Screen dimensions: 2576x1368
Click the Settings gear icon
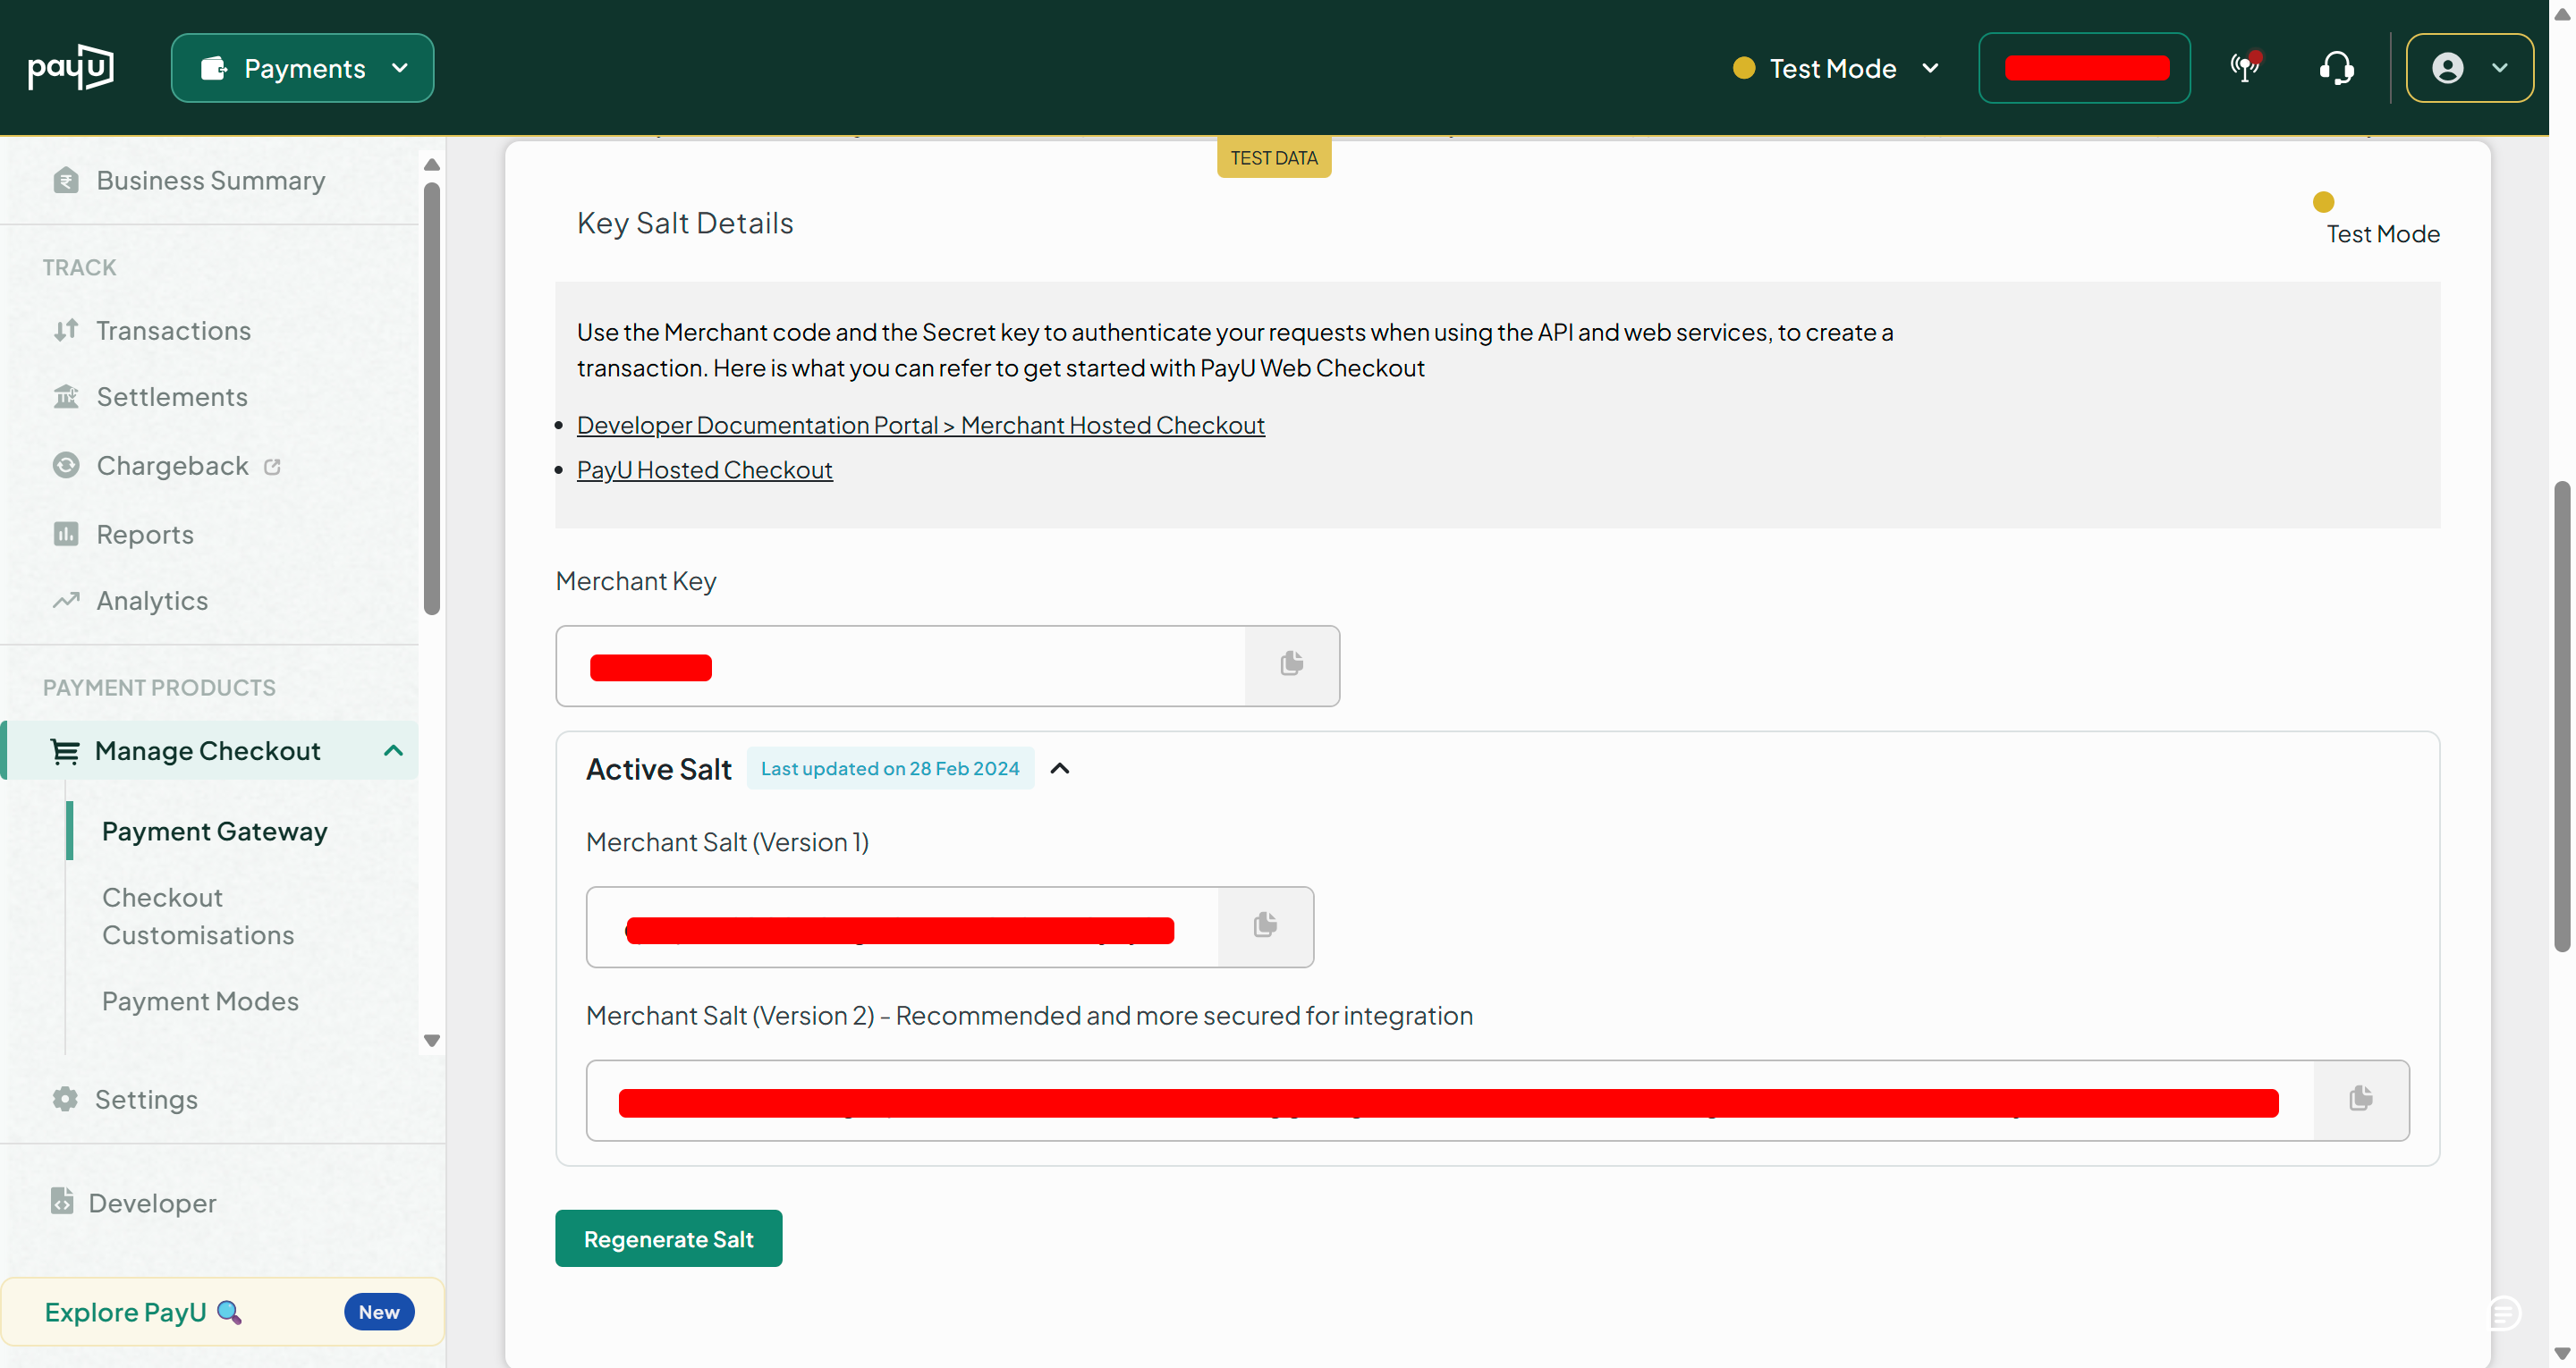coord(65,1099)
